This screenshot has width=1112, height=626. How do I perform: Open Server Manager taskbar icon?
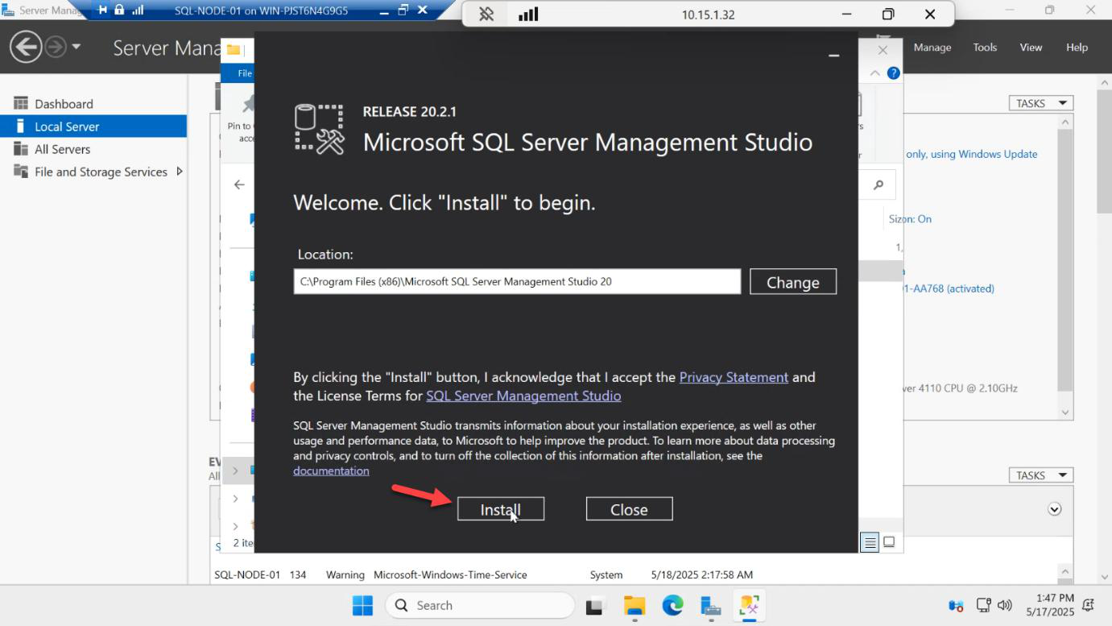click(x=710, y=605)
